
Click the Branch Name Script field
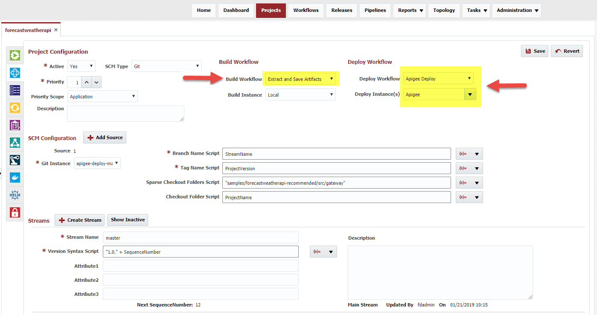tap(337, 154)
